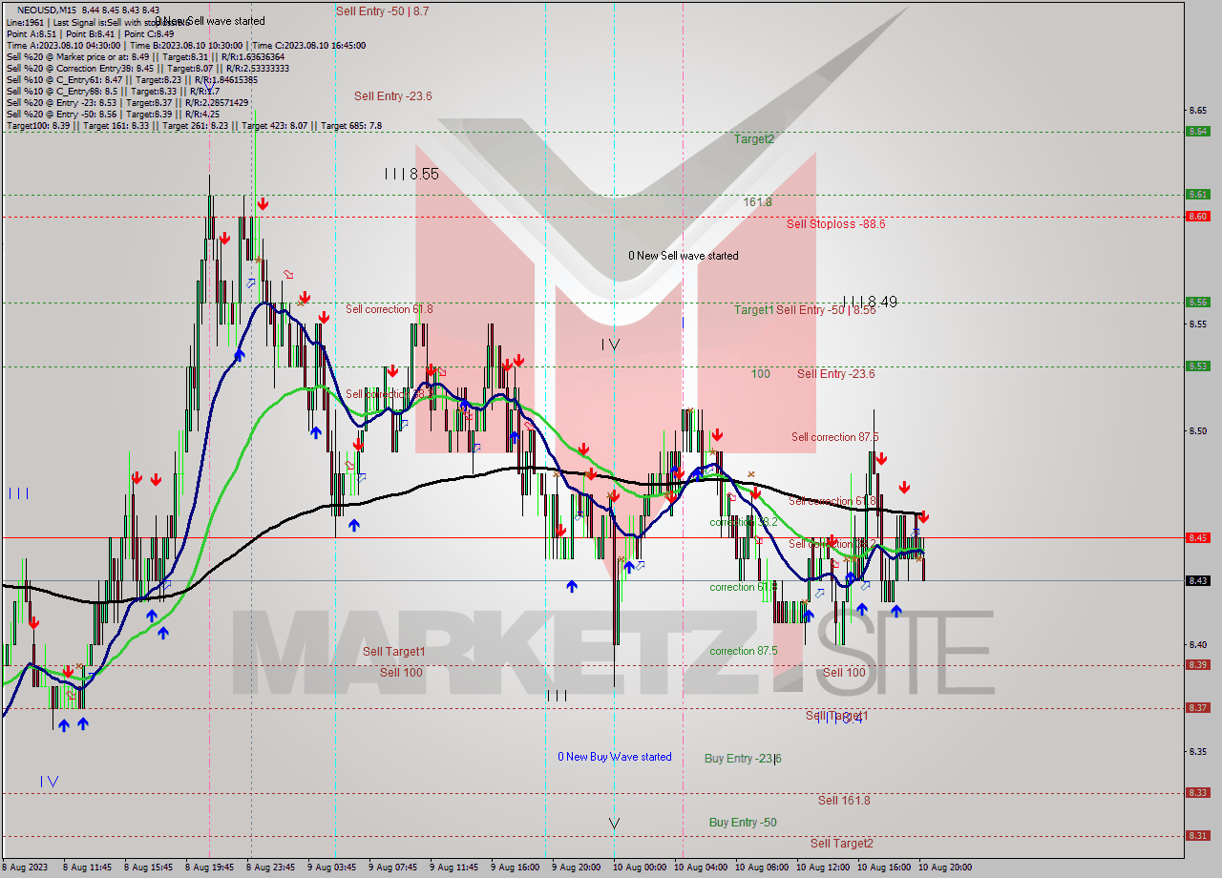Click the 'Time A:2023.08.10 04:30:00' info line

[x=185, y=45]
